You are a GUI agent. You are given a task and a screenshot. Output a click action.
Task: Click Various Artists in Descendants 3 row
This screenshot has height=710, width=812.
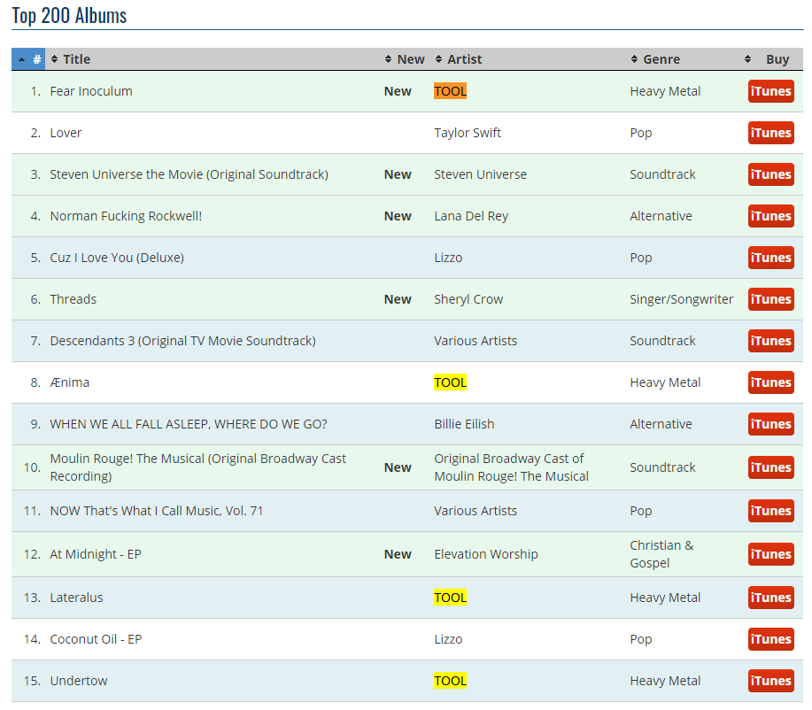click(476, 341)
